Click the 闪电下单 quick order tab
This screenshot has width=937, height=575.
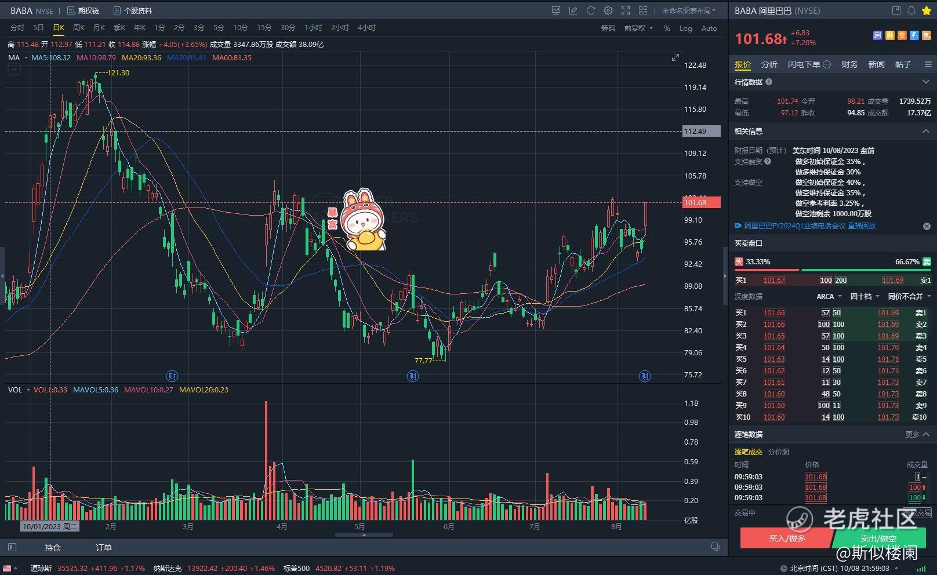click(804, 64)
